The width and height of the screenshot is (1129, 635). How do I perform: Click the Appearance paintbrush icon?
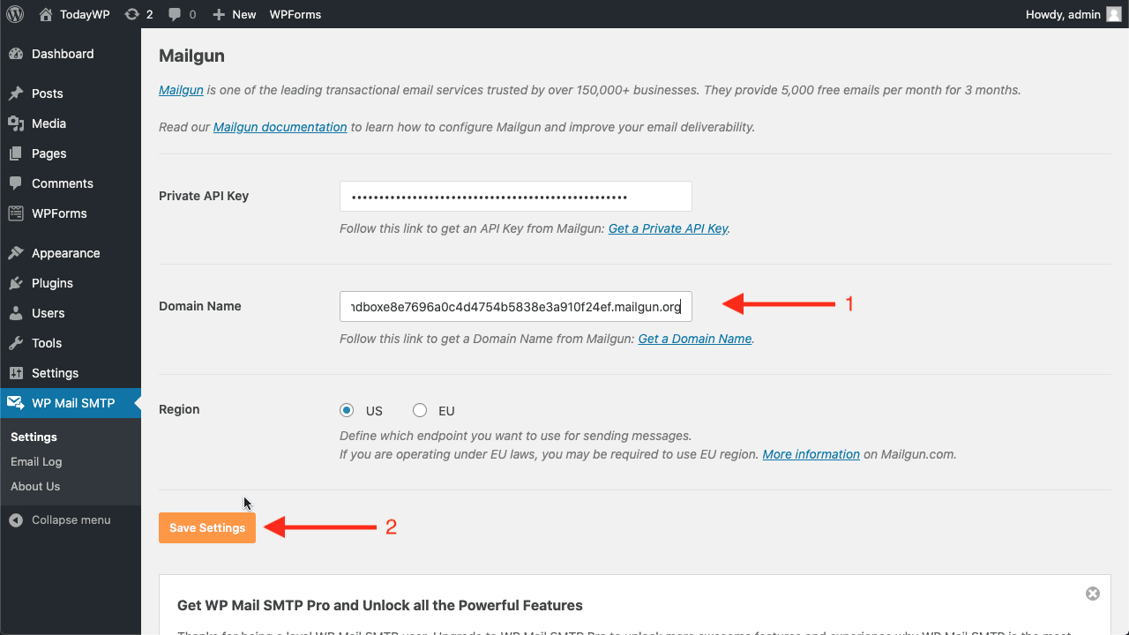click(16, 253)
